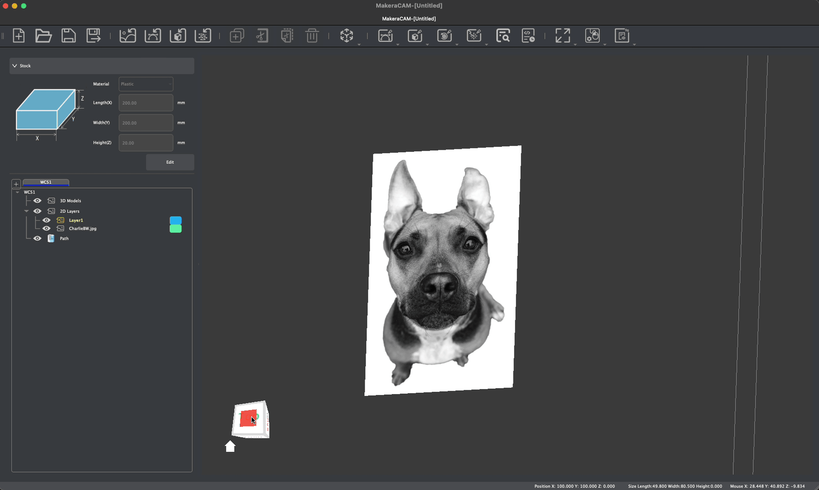Select the WCS1 tab
This screenshot has height=490, width=819.
pos(46,182)
